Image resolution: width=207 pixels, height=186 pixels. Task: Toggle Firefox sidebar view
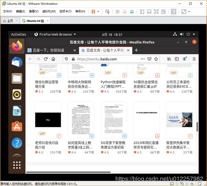coord(177,59)
